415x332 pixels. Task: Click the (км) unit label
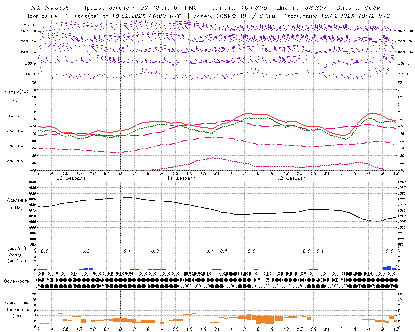(17, 316)
